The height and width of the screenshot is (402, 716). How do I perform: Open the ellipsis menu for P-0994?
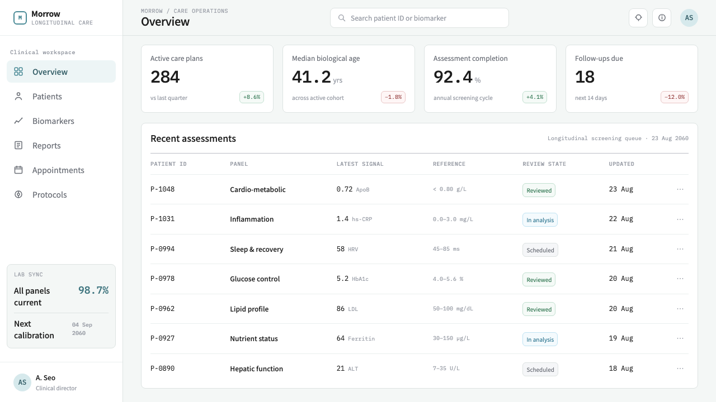point(680,249)
